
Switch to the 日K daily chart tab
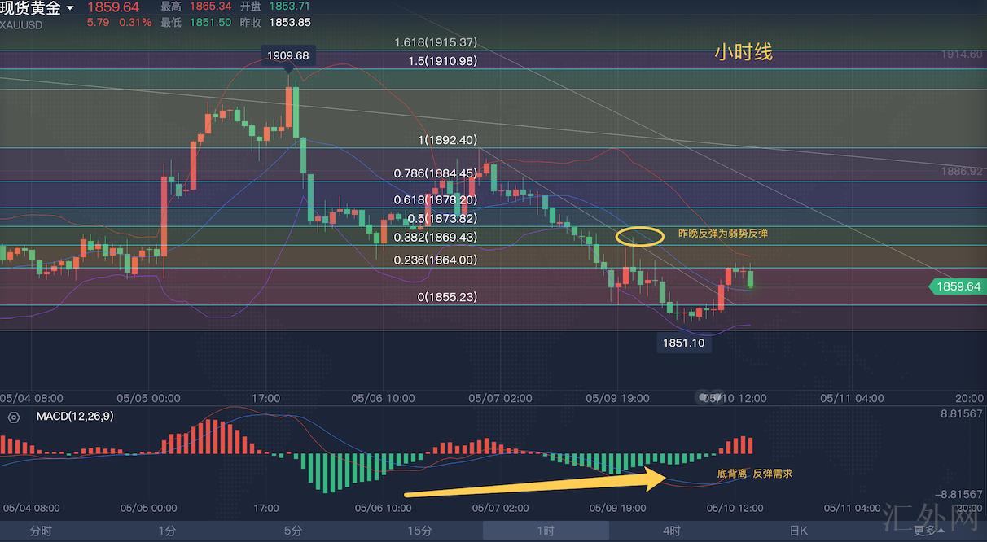tap(798, 531)
